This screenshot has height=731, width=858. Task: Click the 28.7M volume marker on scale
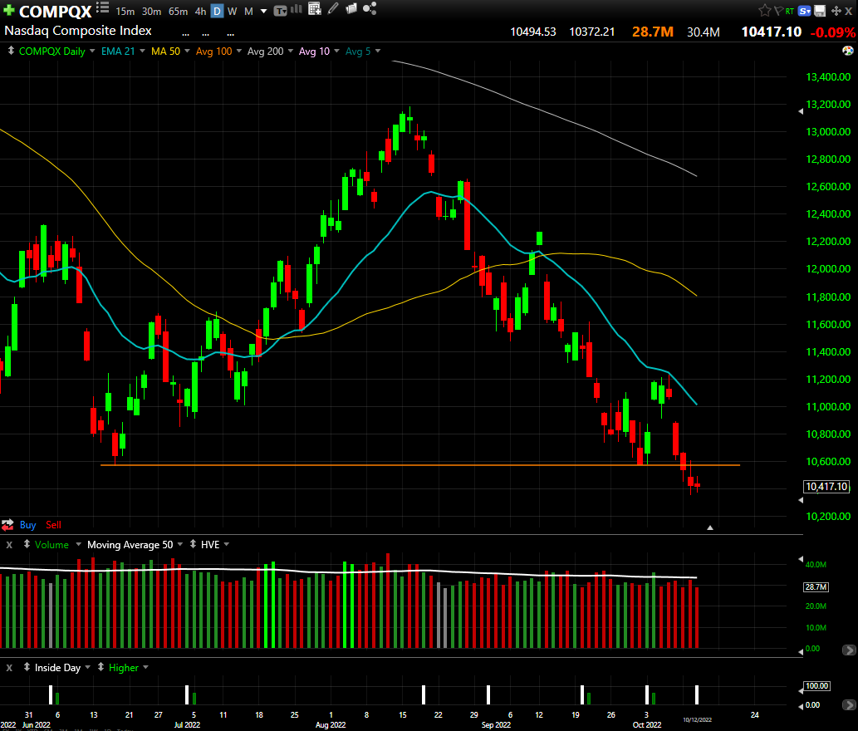pos(816,587)
